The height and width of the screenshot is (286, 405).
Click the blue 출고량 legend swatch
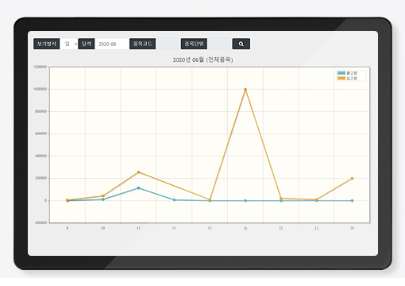[341, 73]
